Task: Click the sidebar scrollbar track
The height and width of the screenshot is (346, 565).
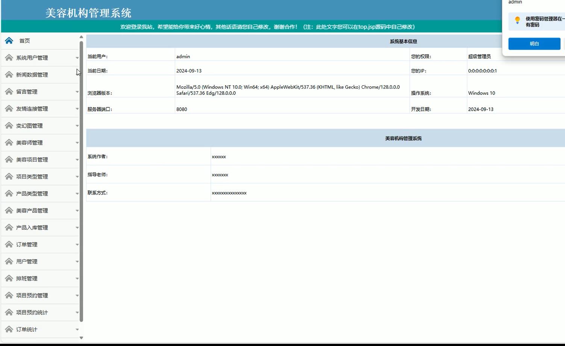Action: 81,188
